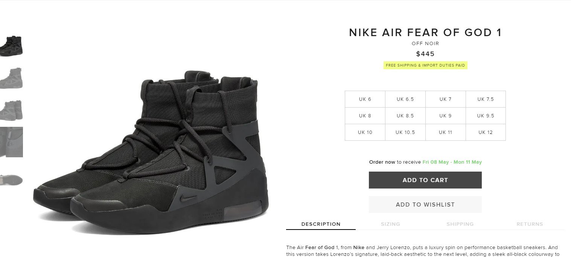Open Fear of God link in description
This screenshot has height=257, width=571.
pos(320,248)
